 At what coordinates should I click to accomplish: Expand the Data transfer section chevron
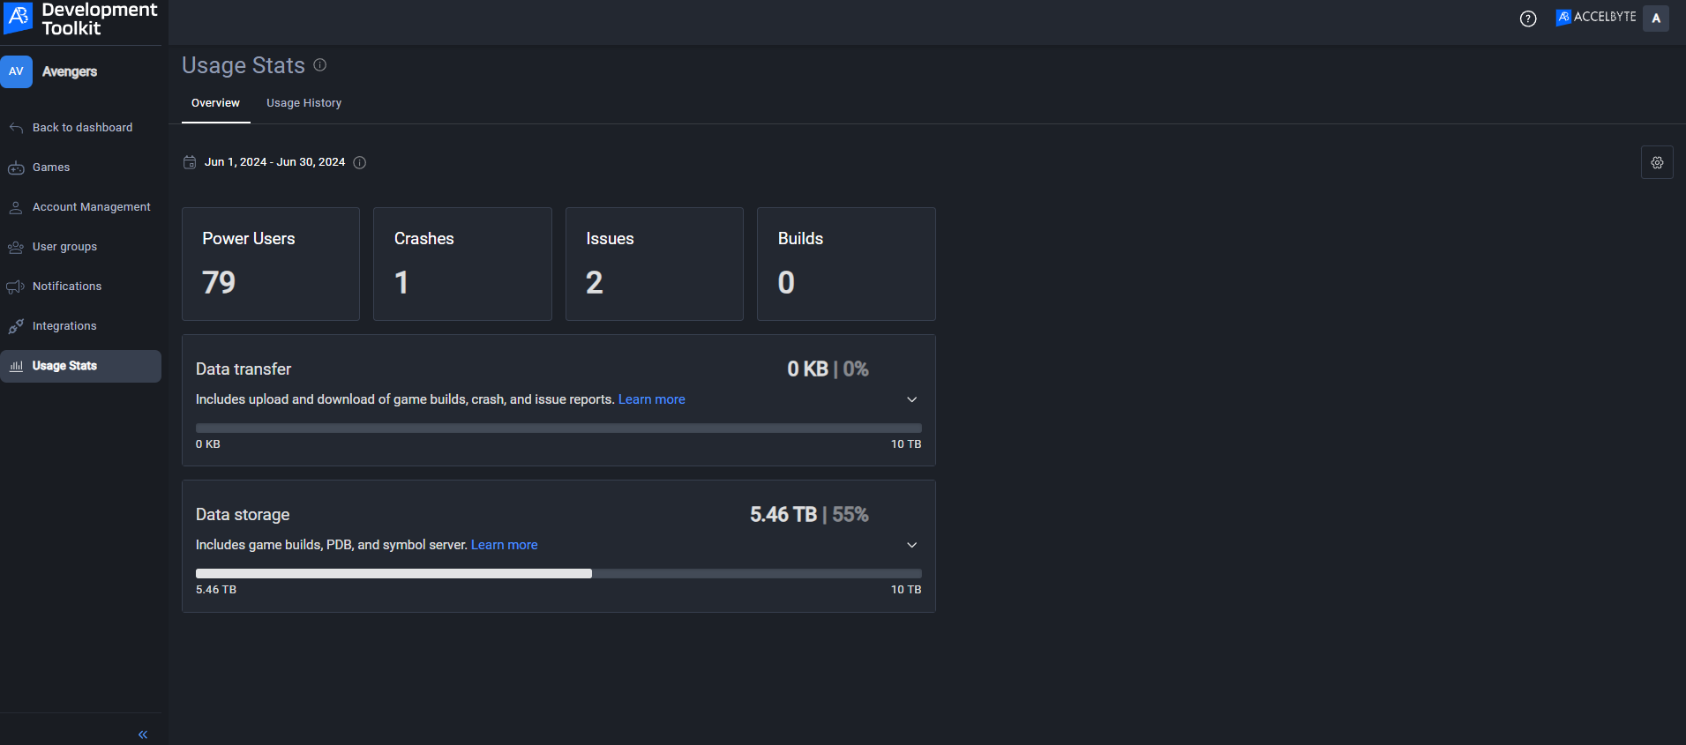(912, 399)
